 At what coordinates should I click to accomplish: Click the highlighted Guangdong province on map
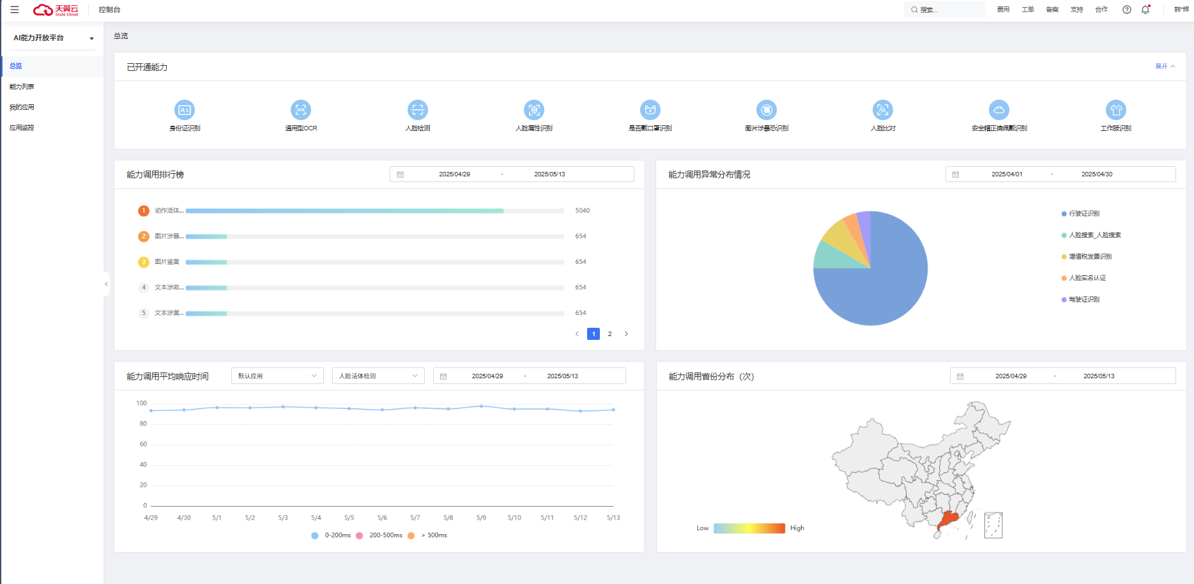(948, 519)
